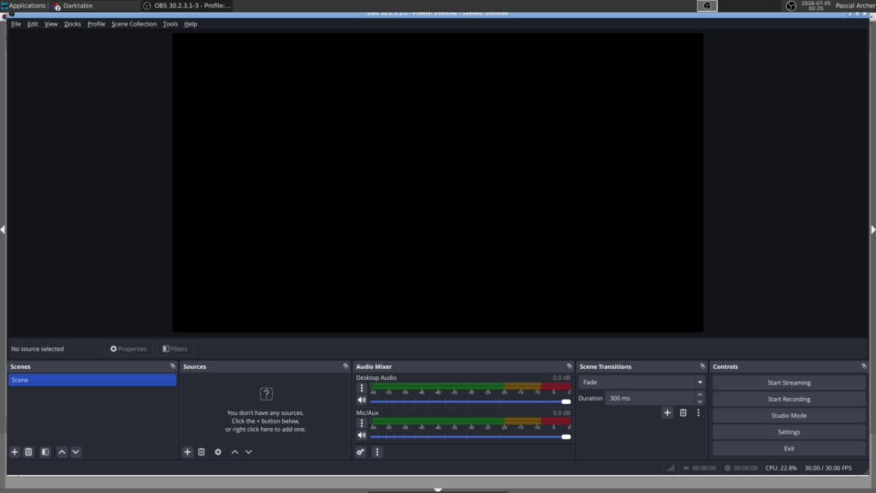The width and height of the screenshot is (876, 493).
Task: Pop out the Audio Mixer dock
Action: pyautogui.click(x=569, y=366)
